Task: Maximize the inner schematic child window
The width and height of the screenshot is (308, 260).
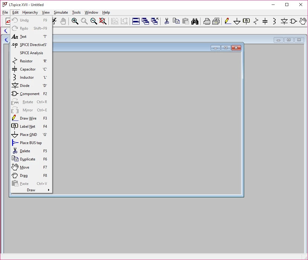Action: [x=226, y=48]
